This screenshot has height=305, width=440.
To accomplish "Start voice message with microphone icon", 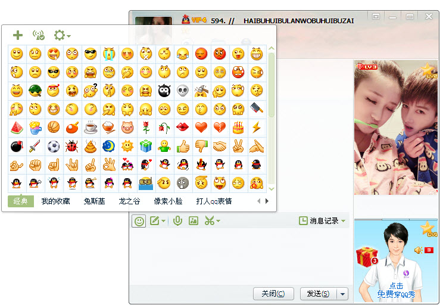I will pos(177,221).
